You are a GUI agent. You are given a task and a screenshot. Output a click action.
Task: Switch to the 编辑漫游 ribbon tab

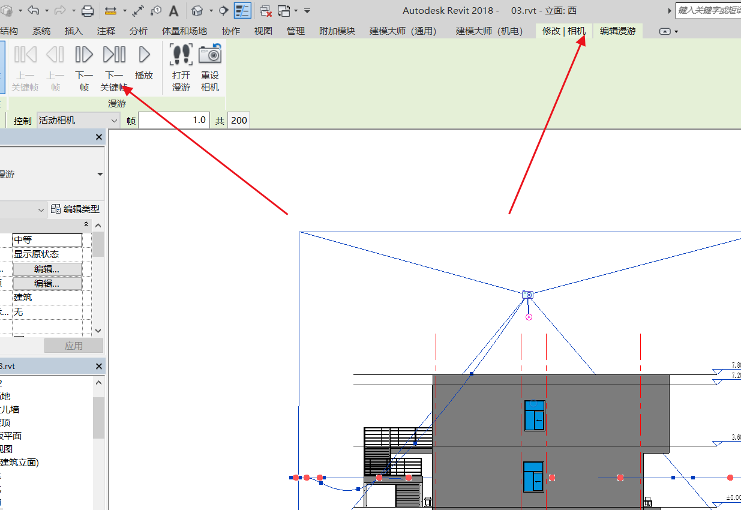pos(617,31)
